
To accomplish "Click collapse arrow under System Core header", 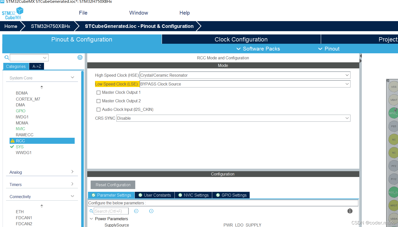I will (42, 87).
